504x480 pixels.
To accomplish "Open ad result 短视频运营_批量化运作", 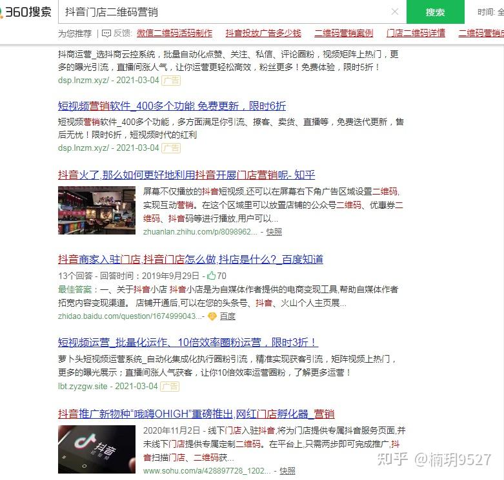I will point(188,342).
